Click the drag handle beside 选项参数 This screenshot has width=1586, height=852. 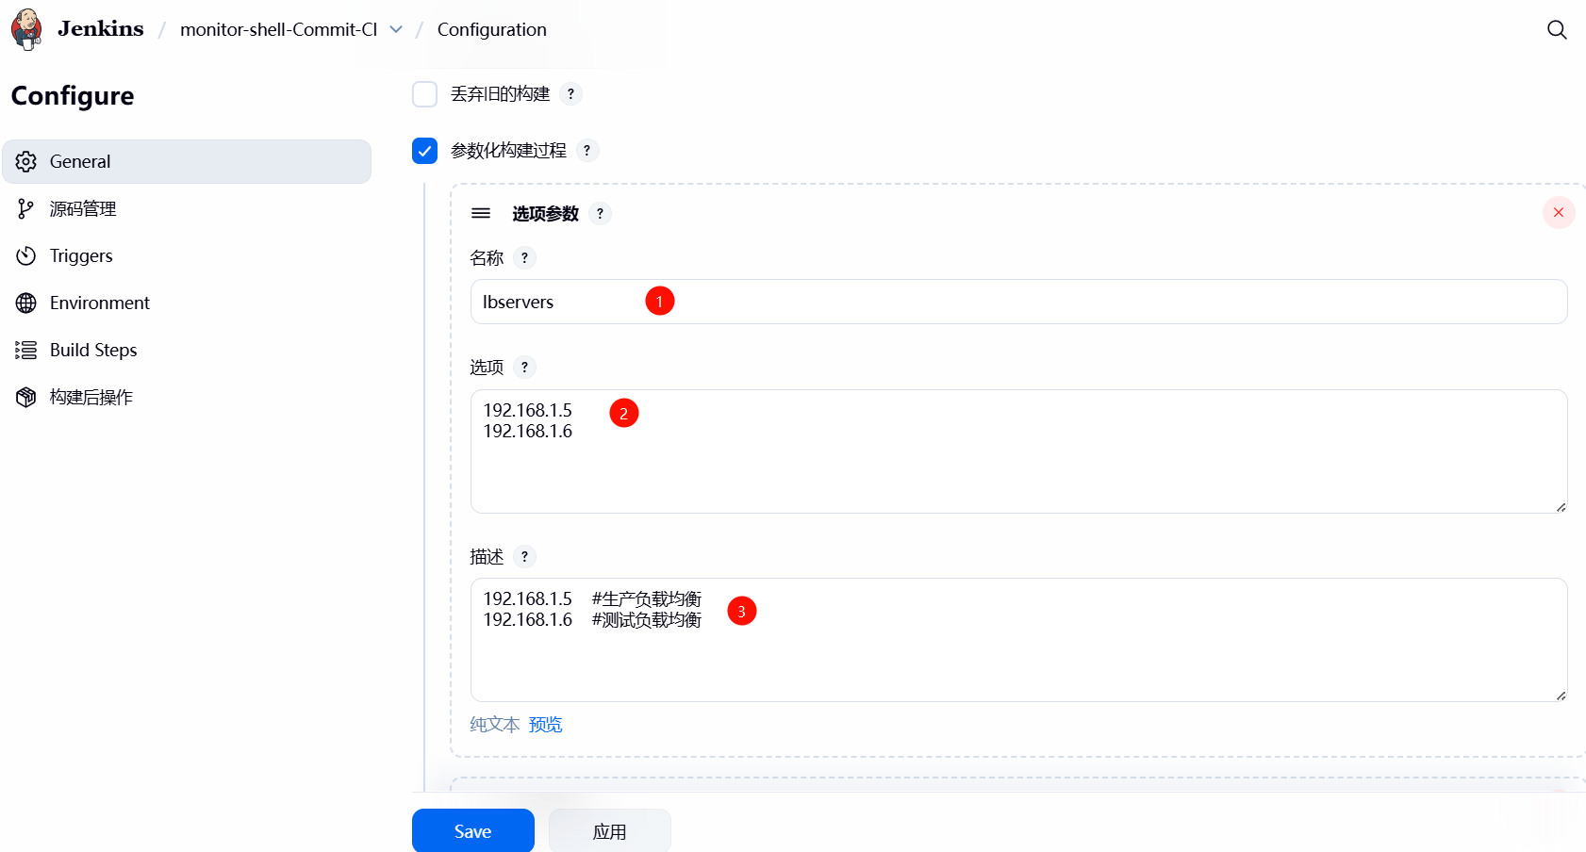click(x=481, y=213)
